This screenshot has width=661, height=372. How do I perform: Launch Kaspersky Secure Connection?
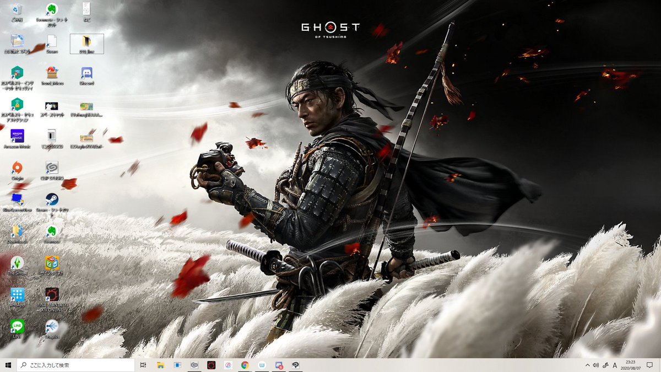pos(17,110)
